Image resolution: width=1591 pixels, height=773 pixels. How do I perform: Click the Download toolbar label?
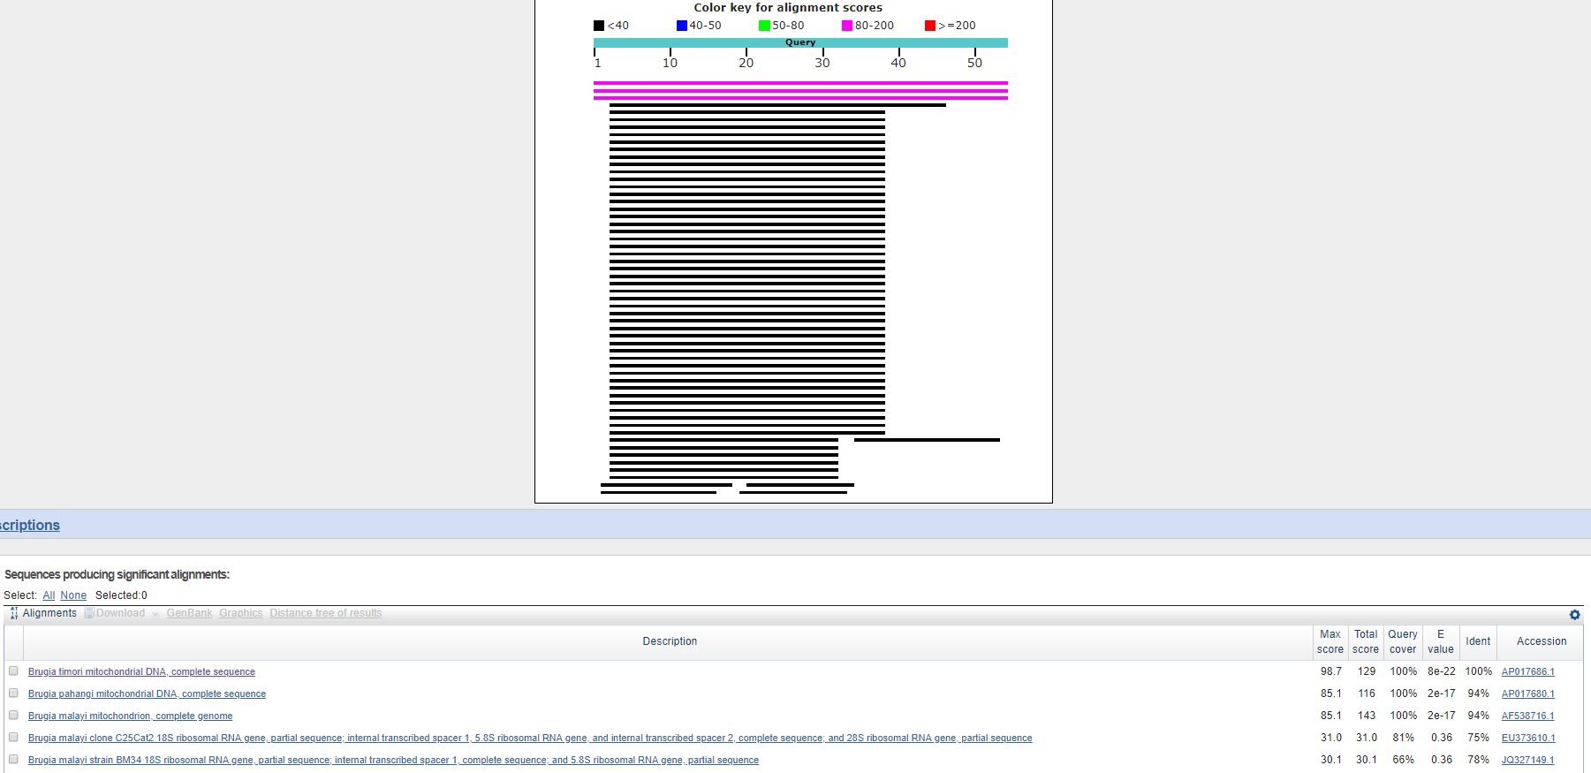[x=120, y=613]
